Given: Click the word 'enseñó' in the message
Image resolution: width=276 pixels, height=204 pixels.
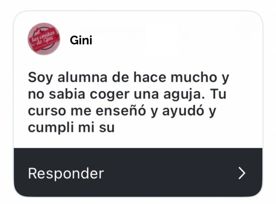Looking at the screenshot, I should pos(121,111).
